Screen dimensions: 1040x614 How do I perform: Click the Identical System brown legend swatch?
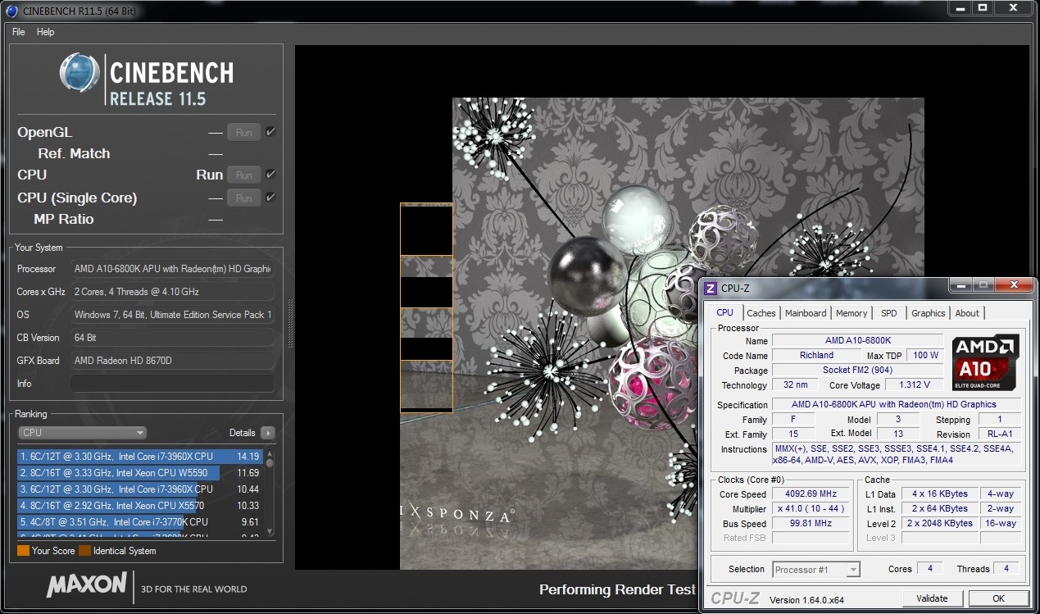[84, 551]
